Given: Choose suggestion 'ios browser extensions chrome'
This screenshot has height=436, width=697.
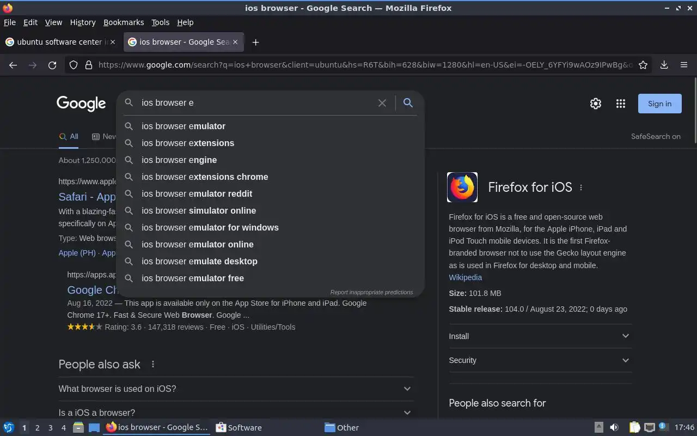Looking at the screenshot, I should click(x=271, y=177).
